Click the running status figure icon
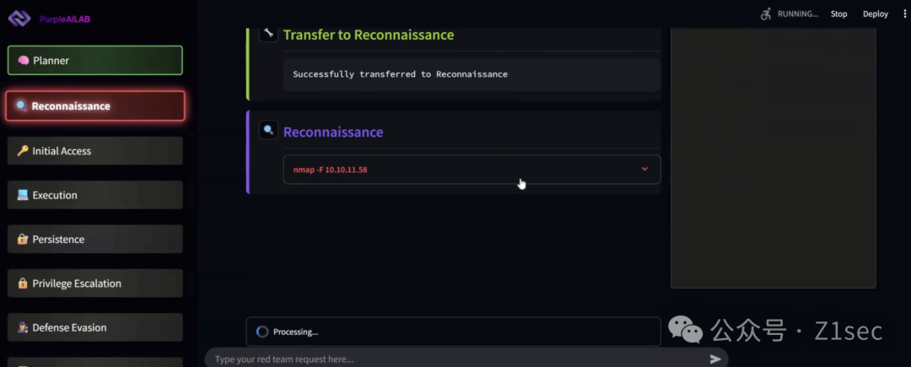Screen dimensions: 911x367 click(766, 13)
